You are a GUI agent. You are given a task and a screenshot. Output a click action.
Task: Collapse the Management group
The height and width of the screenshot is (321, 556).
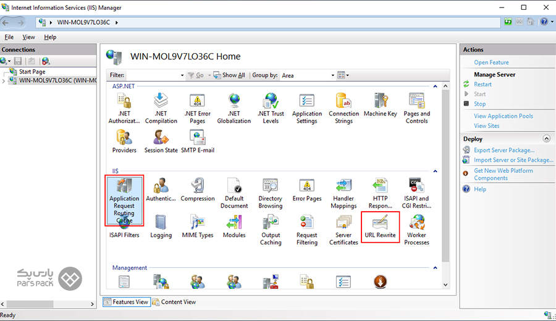pyautogui.click(x=435, y=268)
